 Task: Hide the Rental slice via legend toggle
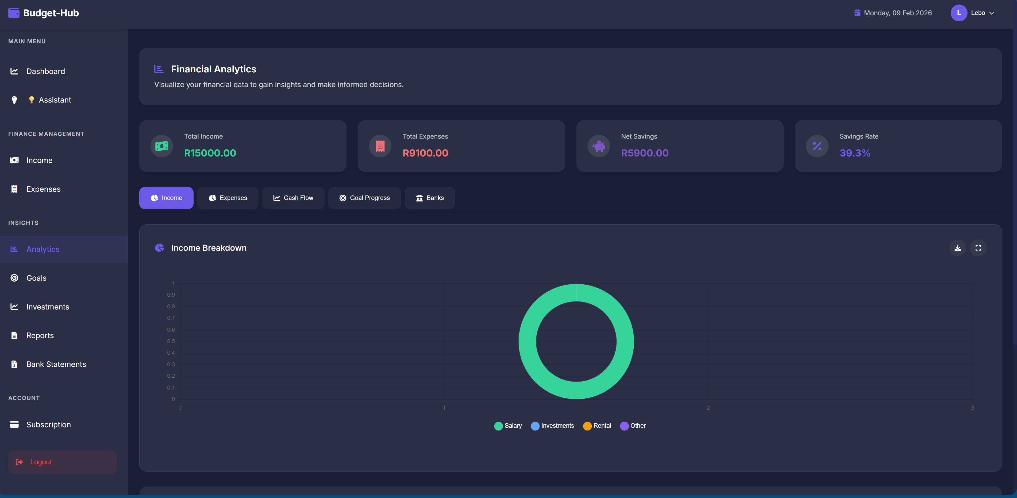597,426
